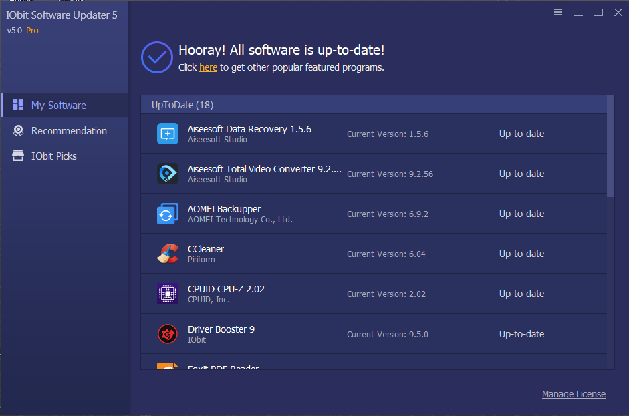Open the My Software section
Image resolution: width=629 pixels, height=416 pixels.
click(x=64, y=105)
